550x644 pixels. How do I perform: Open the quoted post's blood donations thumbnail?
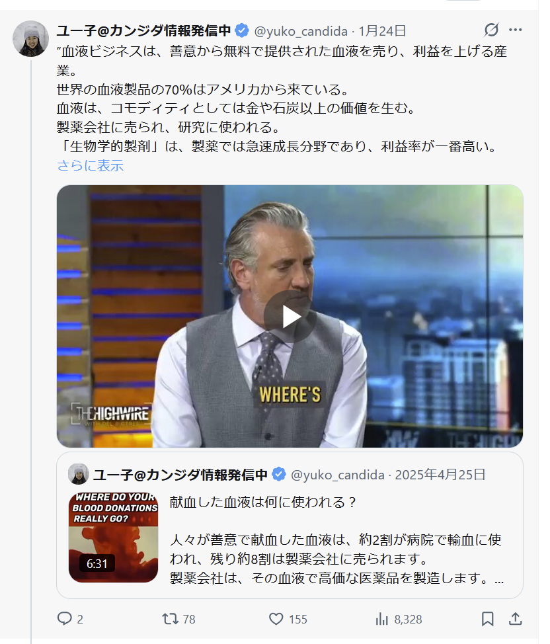pyautogui.click(x=113, y=537)
